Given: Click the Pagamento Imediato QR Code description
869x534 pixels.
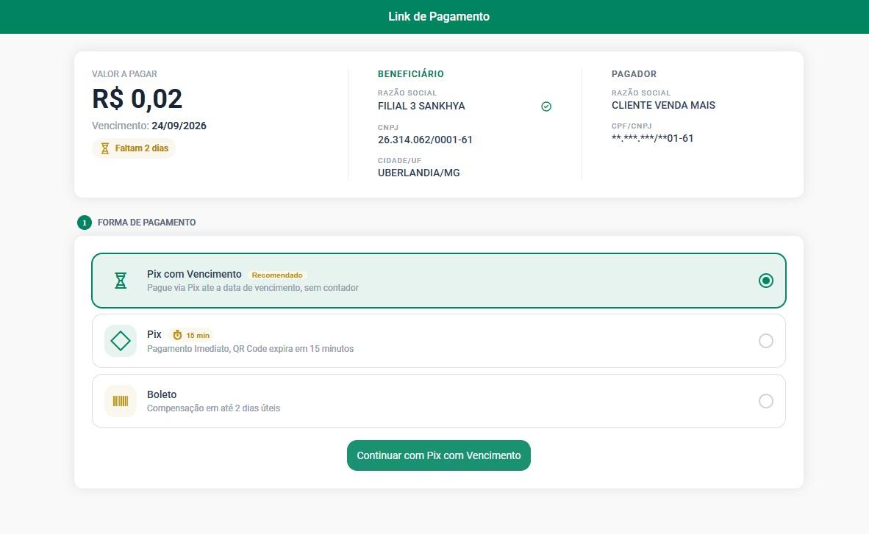Looking at the screenshot, I should (250, 349).
